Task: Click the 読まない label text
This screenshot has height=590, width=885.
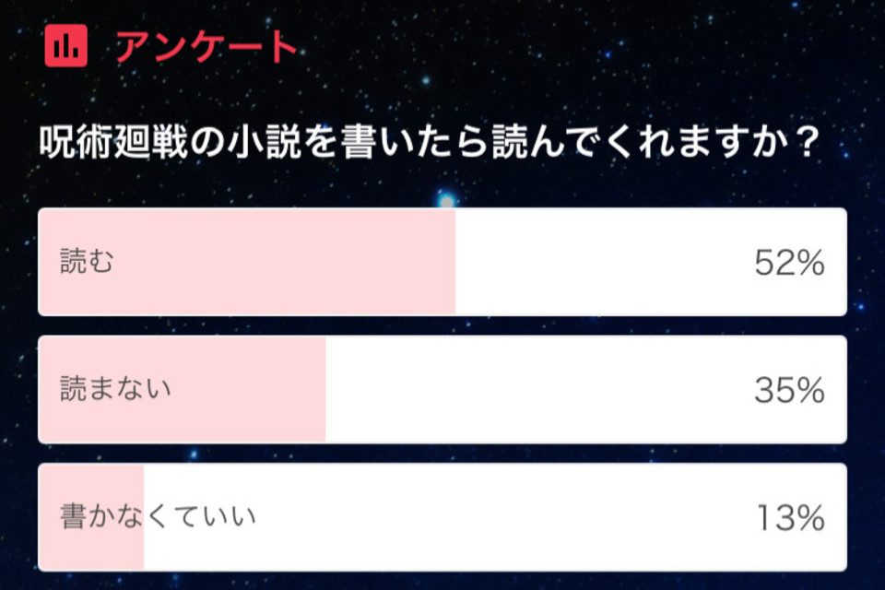Action: 116,390
